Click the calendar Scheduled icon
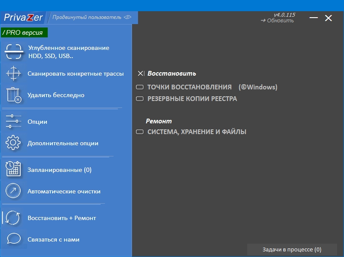The image size is (344, 257). (13, 169)
